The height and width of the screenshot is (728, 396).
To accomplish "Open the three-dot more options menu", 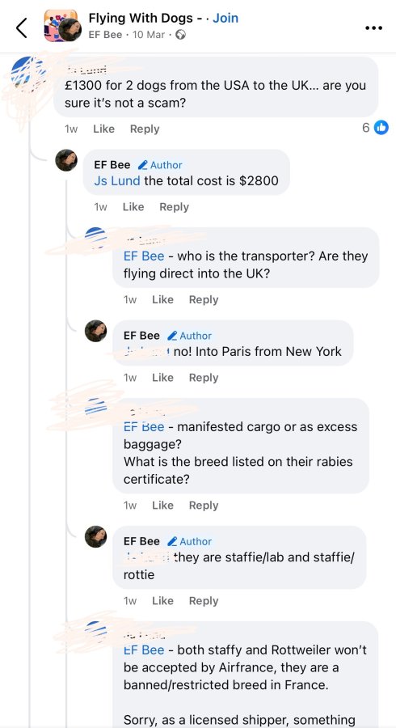I will click(x=373, y=28).
